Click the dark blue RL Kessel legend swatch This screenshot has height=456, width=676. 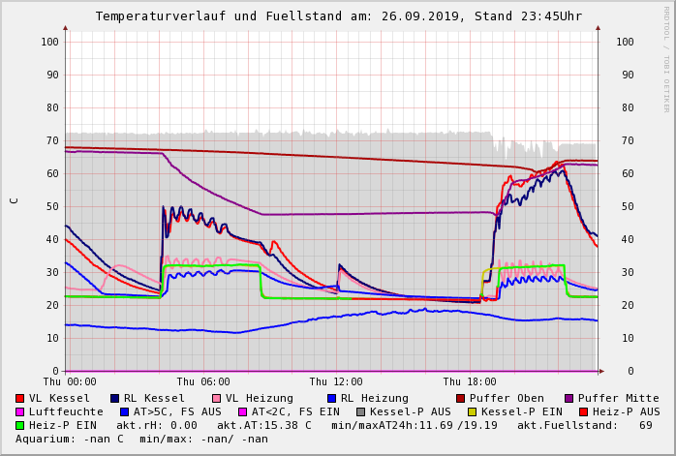click(x=115, y=398)
